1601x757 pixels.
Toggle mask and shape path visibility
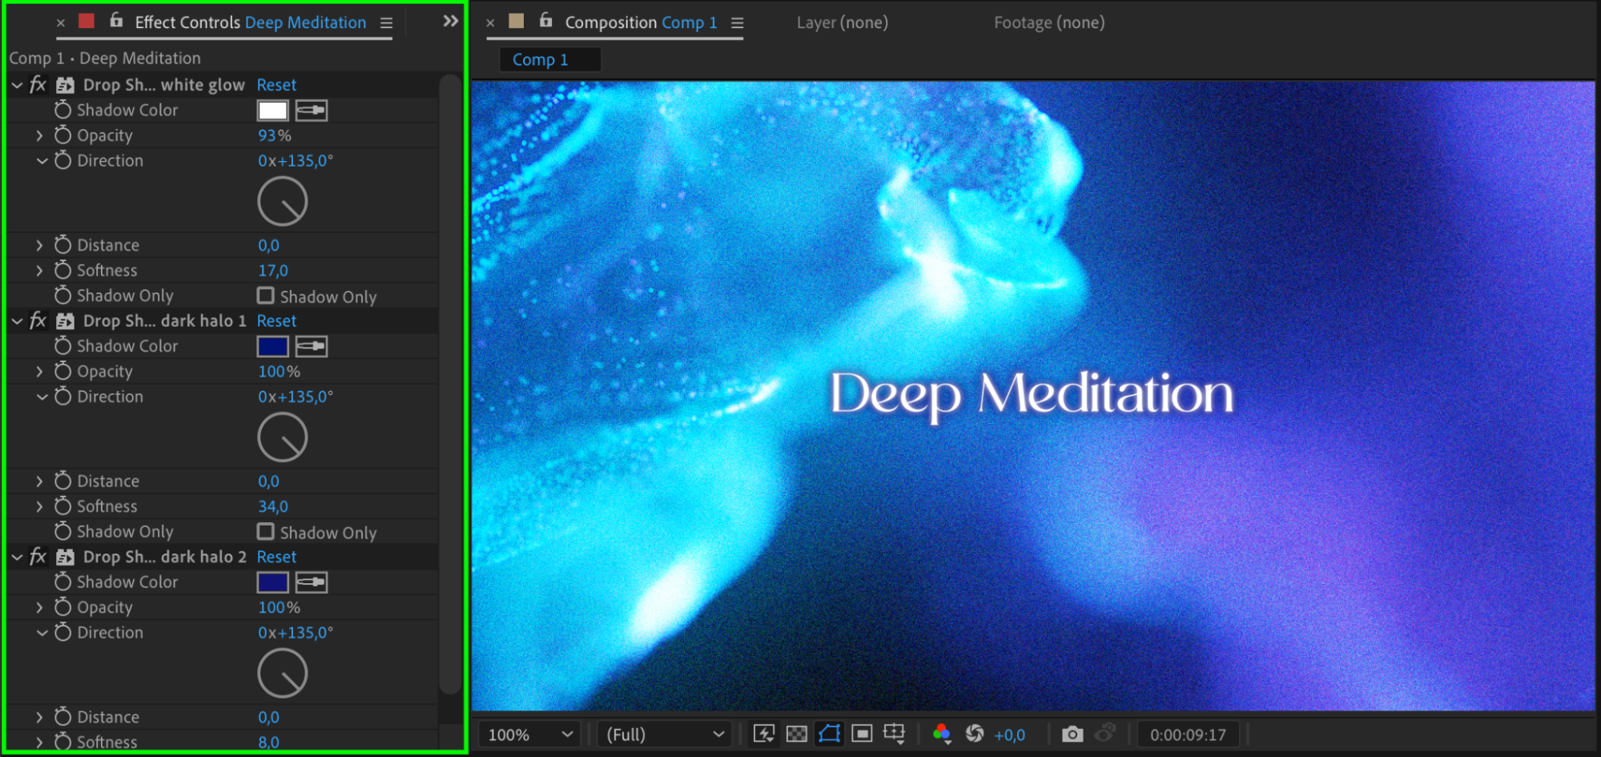[830, 734]
